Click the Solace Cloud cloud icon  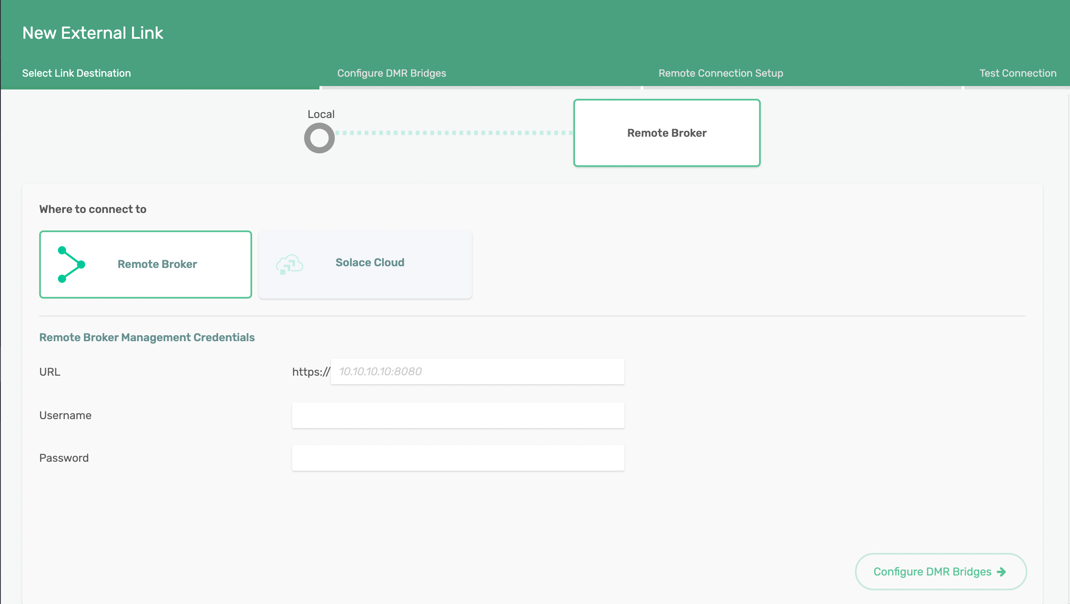pos(290,264)
